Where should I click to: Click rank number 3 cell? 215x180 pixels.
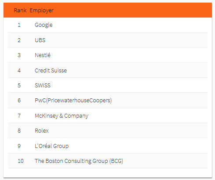coord(19,55)
